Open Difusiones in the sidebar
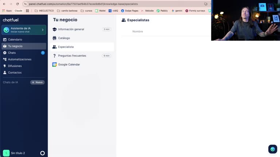This screenshot has width=280, height=157. 24,66
